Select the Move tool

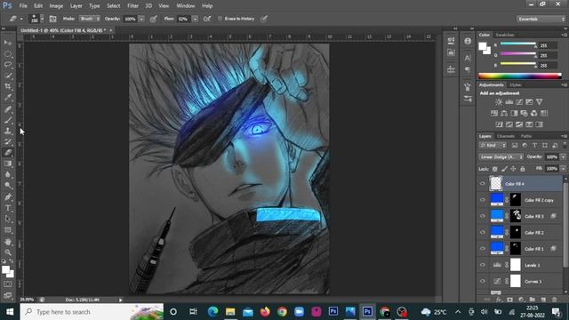pos(8,44)
